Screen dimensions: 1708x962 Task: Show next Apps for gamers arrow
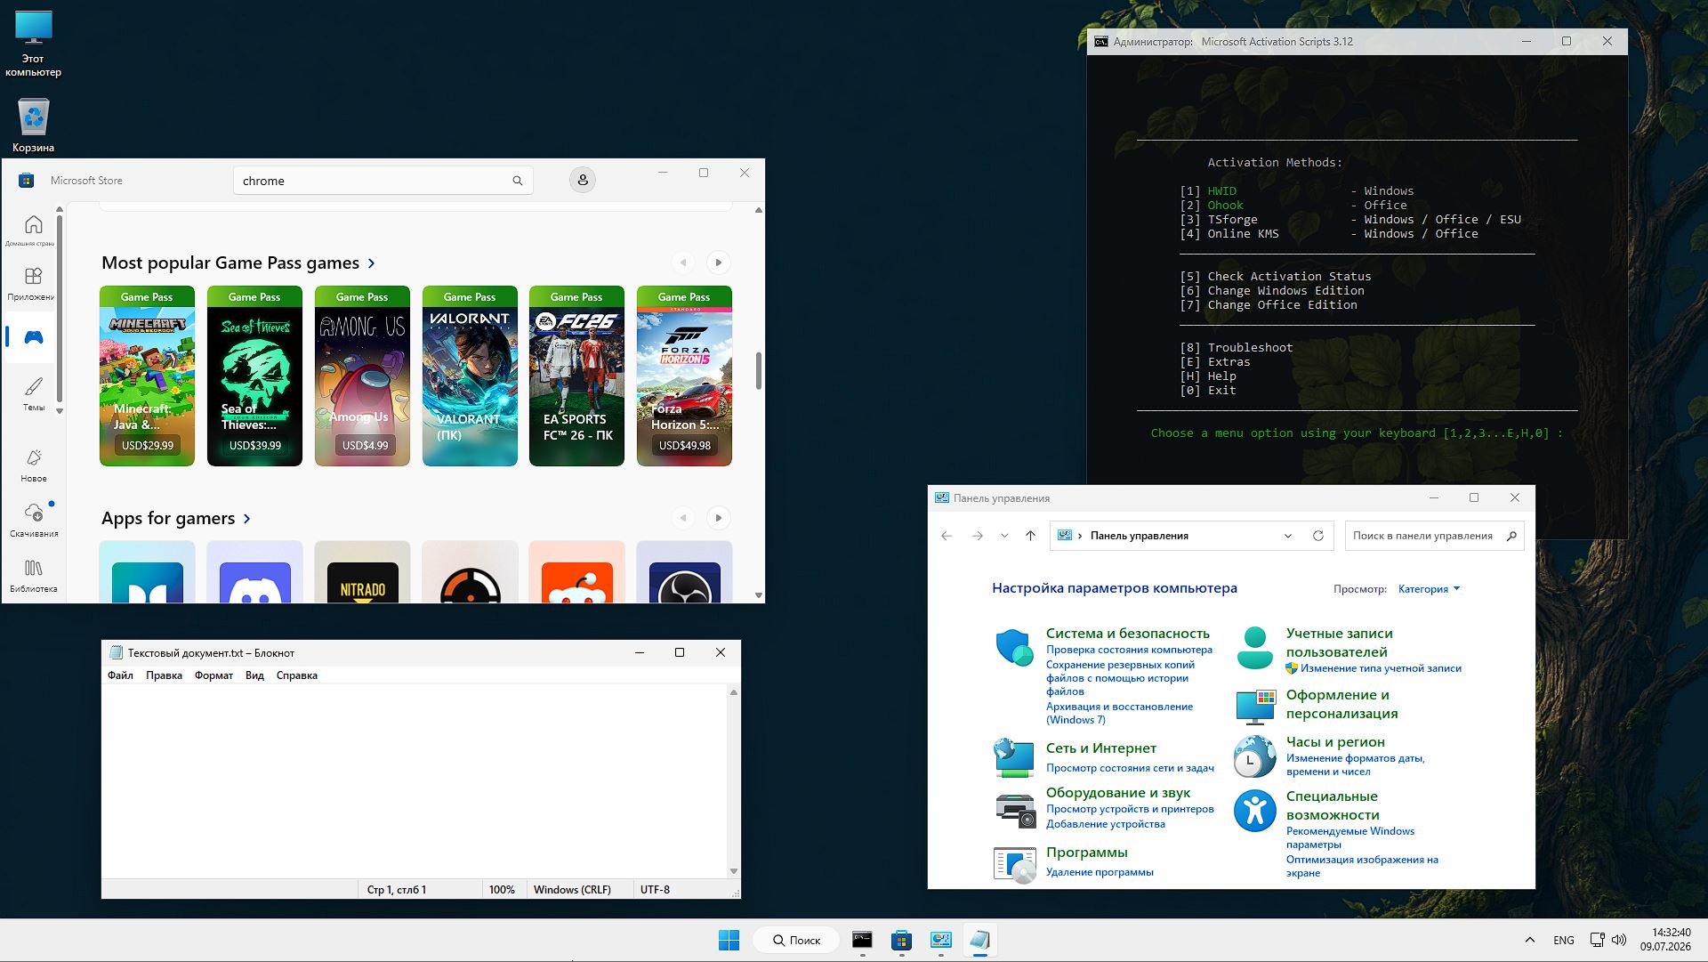[719, 518]
